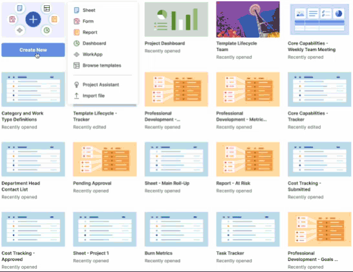
Task: Click the Department Head Contact List title
Action: click(21, 187)
